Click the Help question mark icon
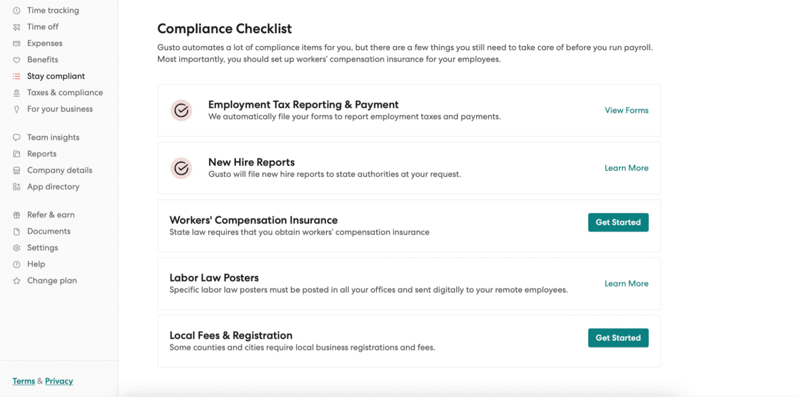 coord(16,264)
